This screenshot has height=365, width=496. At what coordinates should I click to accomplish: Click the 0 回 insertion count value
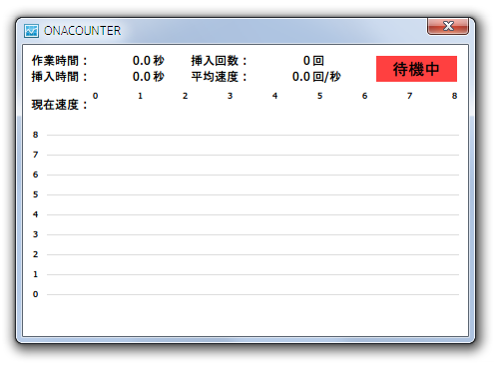(x=313, y=61)
